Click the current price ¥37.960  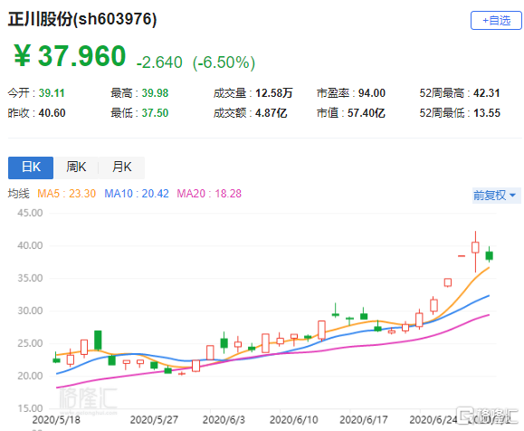(70, 56)
